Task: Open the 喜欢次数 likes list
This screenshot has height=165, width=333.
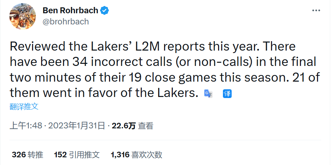Action: (x=147, y=155)
